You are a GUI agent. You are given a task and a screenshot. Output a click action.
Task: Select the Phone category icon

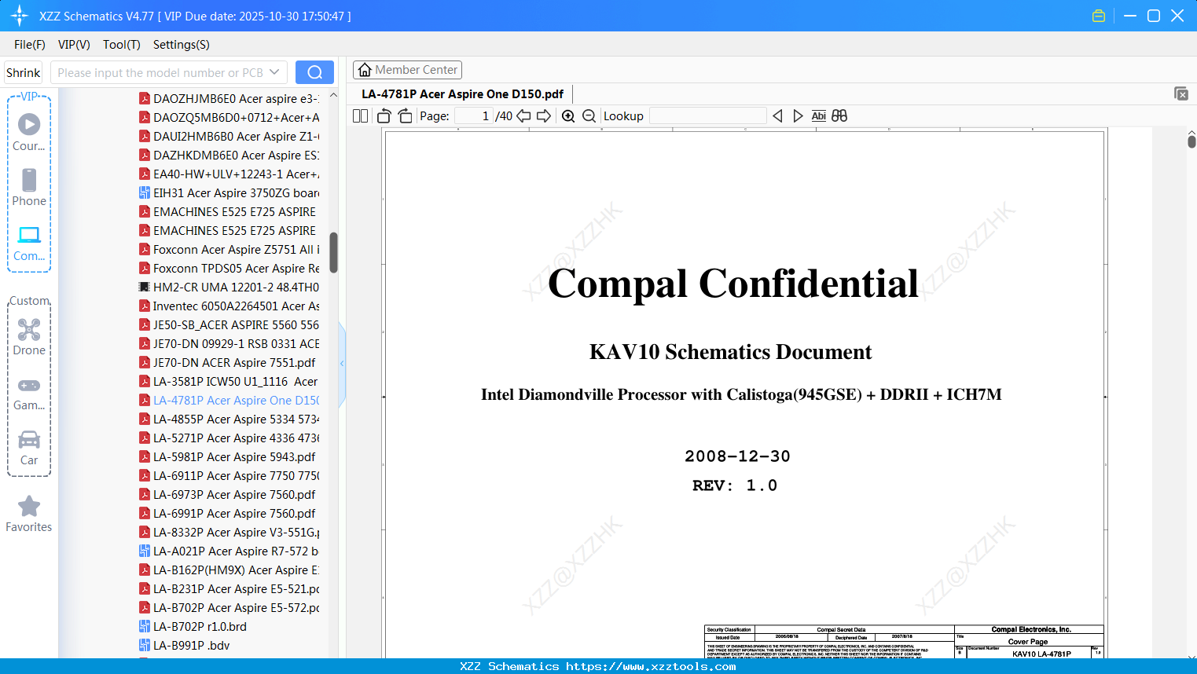(x=29, y=187)
